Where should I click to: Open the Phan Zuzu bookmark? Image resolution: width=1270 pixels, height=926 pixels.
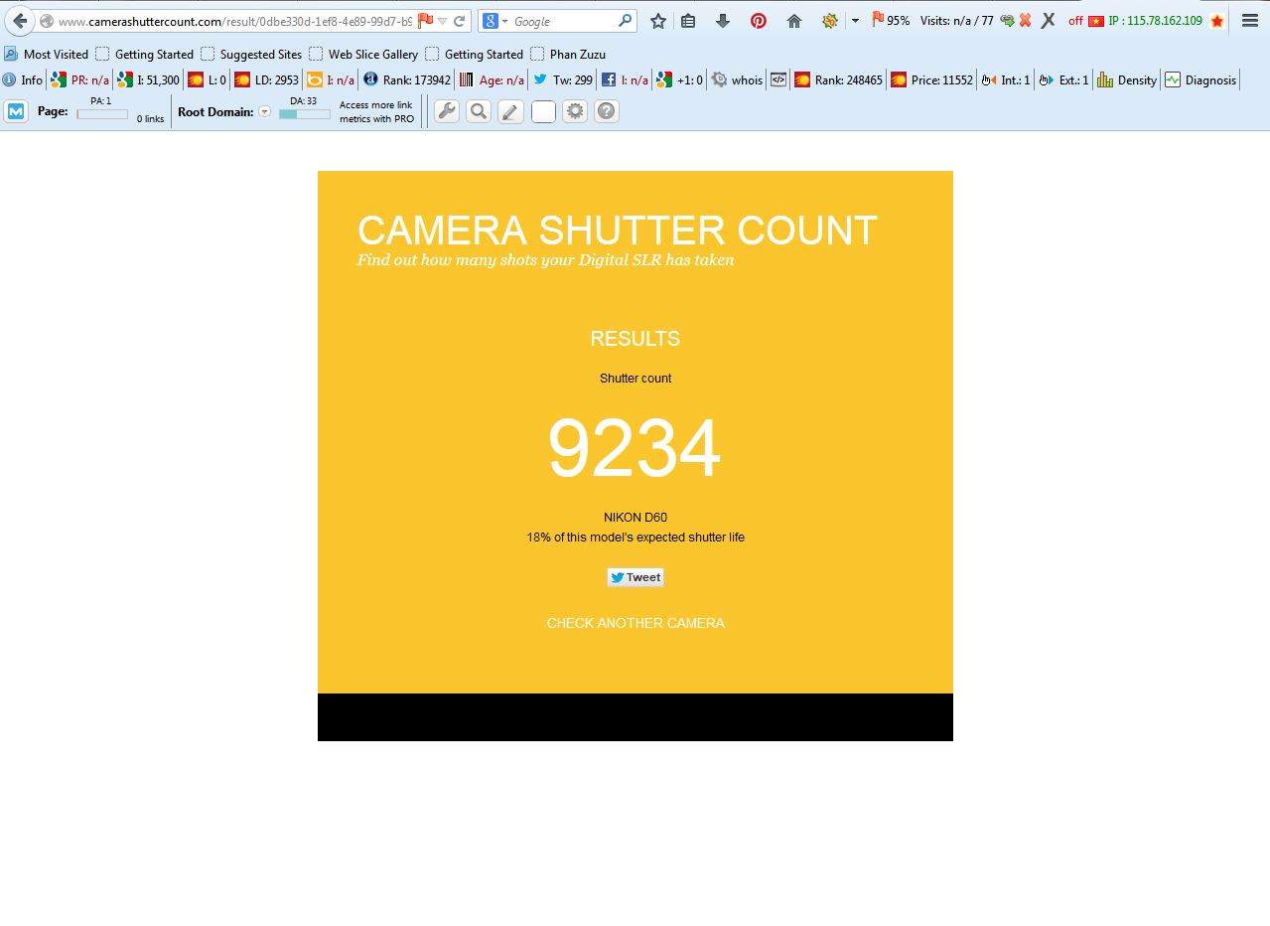pos(568,55)
